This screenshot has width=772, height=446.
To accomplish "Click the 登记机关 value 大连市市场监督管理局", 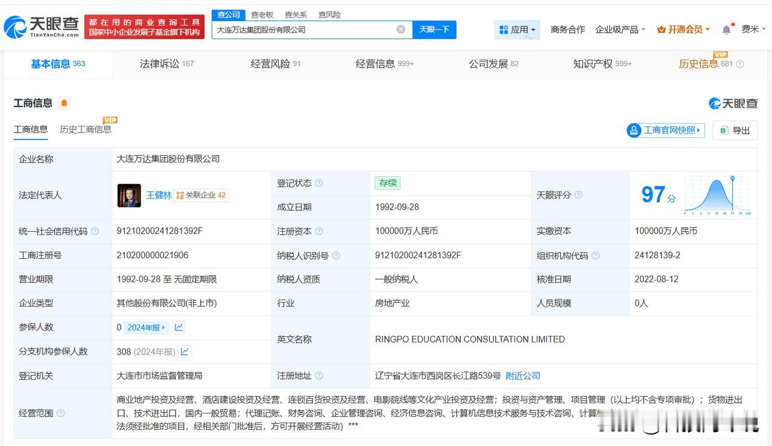I will (x=159, y=376).
